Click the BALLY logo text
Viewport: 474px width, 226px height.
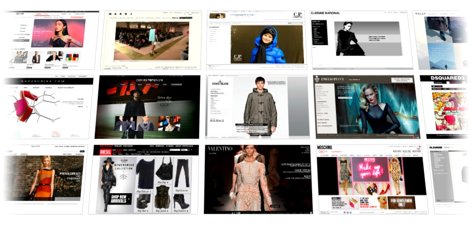click(x=420, y=13)
